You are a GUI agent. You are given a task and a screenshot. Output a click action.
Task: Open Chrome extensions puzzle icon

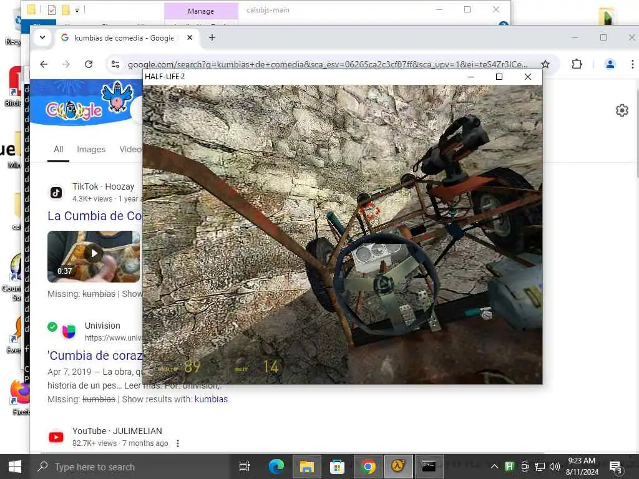coord(577,64)
